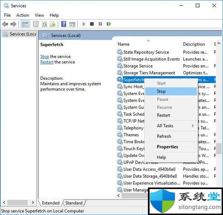Open the File menu
The image size is (223, 215).
(x=7, y=15)
